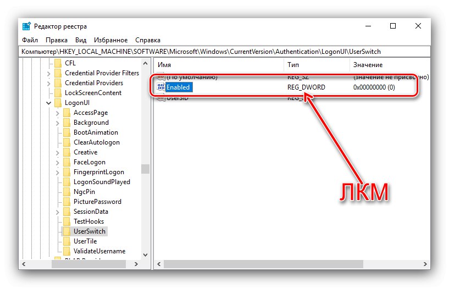The width and height of the screenshot is (449, 288).
Task: Click the Background folder icon
Action: coord(66,123)
